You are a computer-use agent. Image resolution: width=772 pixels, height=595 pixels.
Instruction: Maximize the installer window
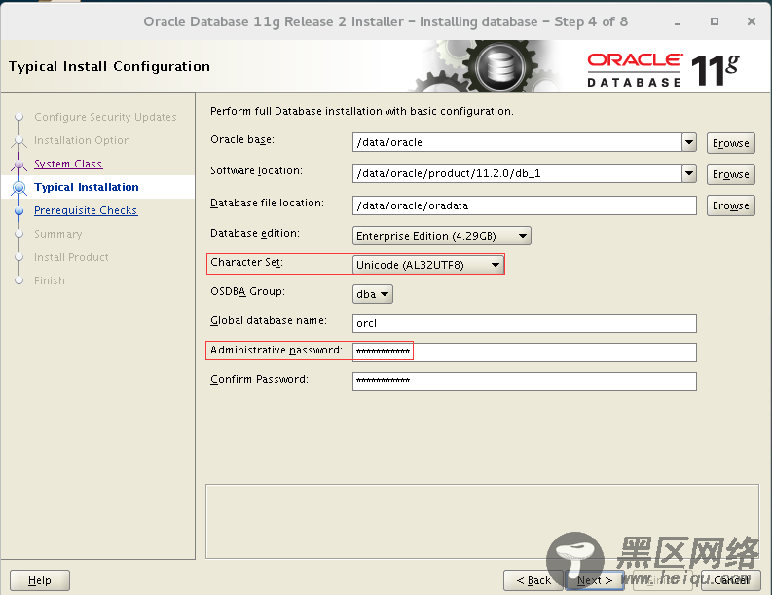[x=715, y=21]
